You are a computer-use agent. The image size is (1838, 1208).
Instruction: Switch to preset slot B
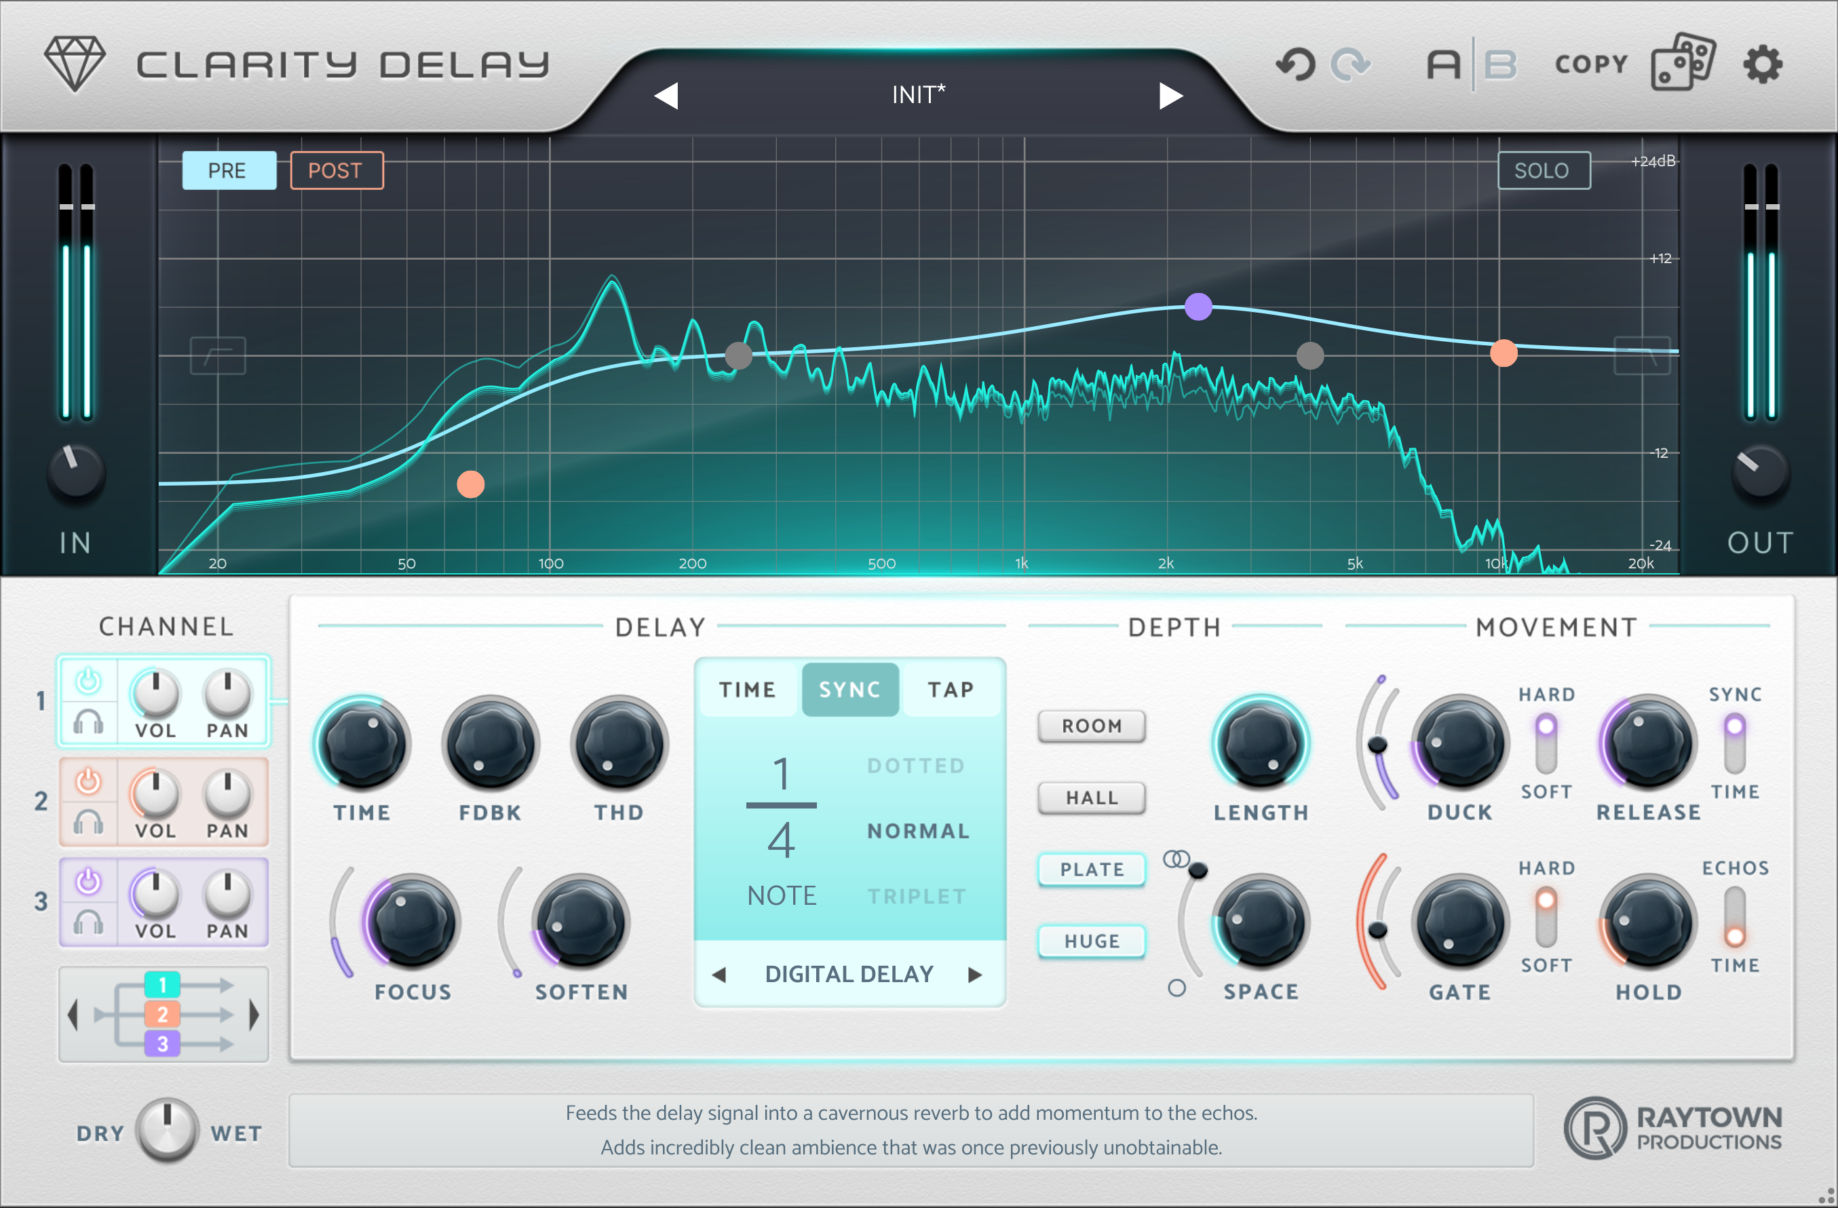point(1501,64)
